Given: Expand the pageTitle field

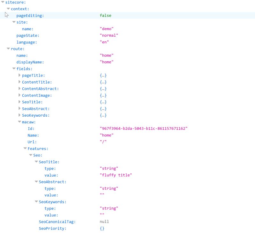Looking at the screenshot, I should pyautogui.click(x=19, y=75).
